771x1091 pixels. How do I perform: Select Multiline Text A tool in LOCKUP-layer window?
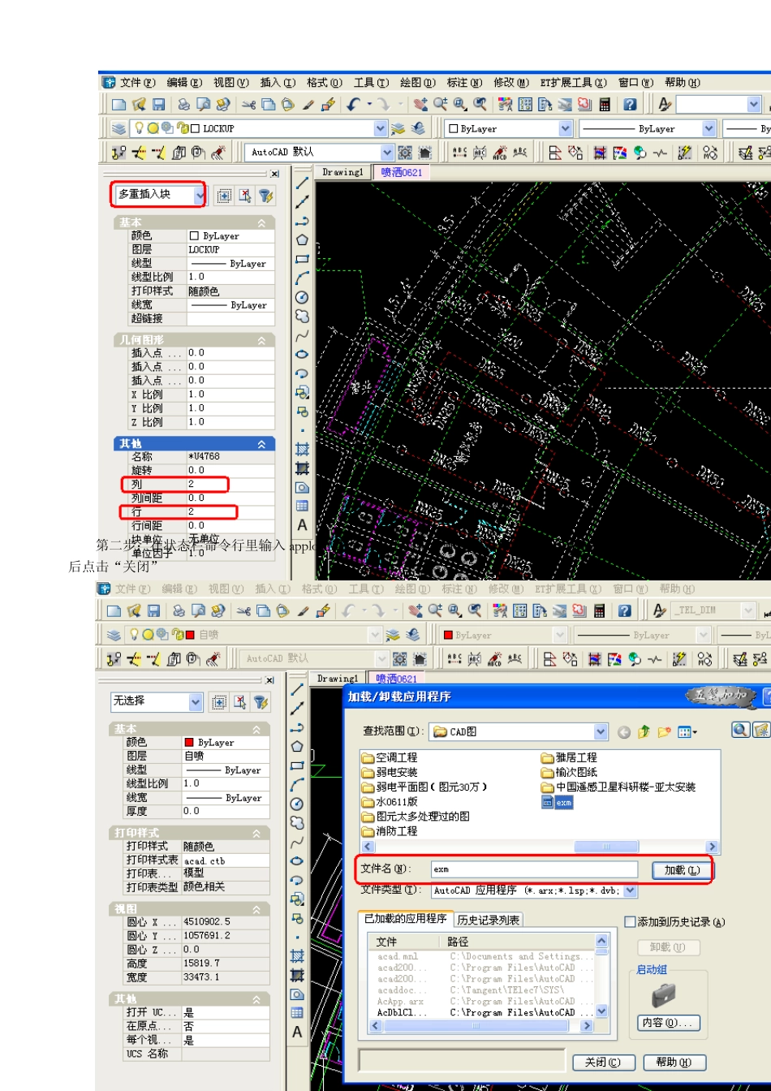302,525
